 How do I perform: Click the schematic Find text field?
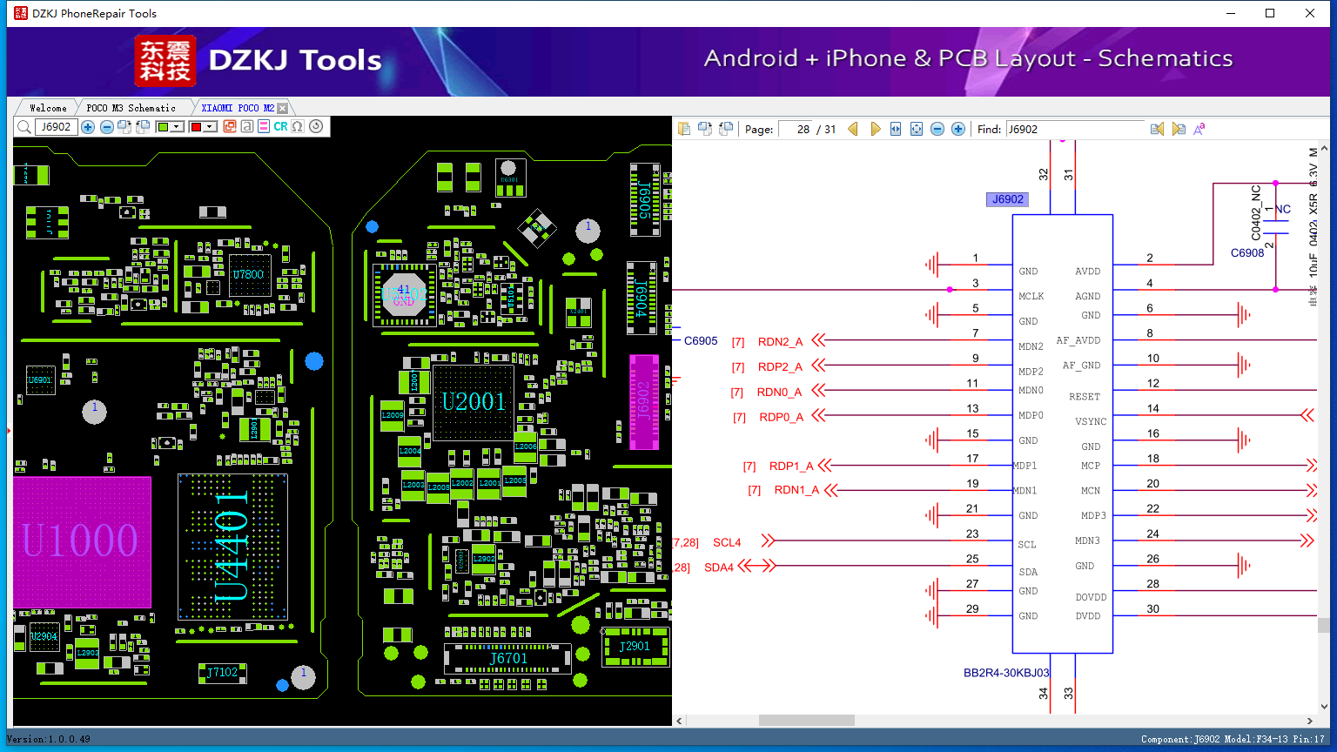(1075, 129)
